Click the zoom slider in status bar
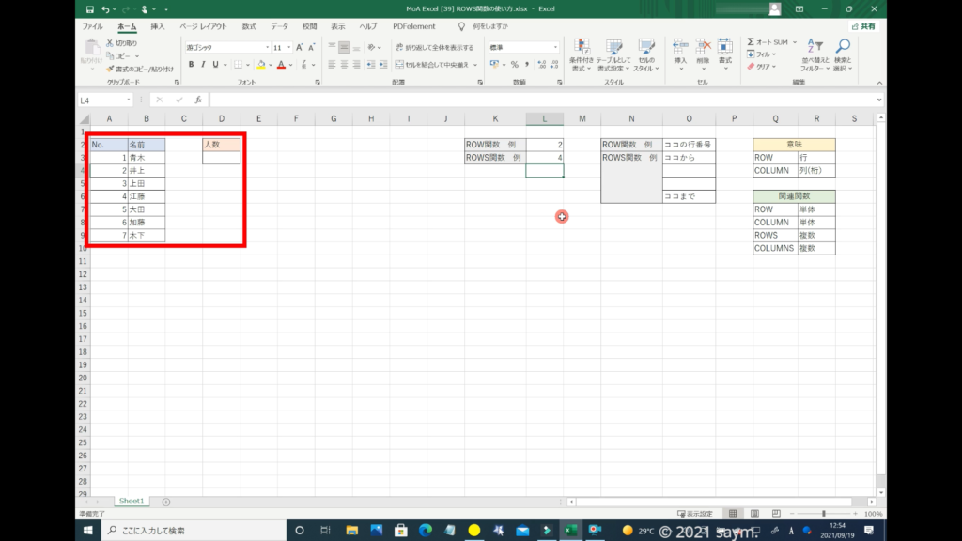The width and height of the screenshot is (962, 541). click(823, 514)
